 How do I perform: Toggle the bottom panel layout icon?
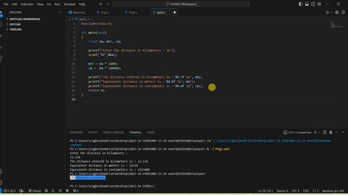307,4
